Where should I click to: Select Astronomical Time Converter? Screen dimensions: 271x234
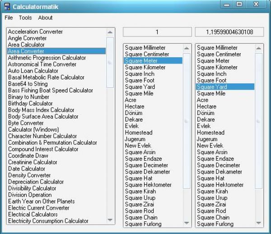pos(56,64)
